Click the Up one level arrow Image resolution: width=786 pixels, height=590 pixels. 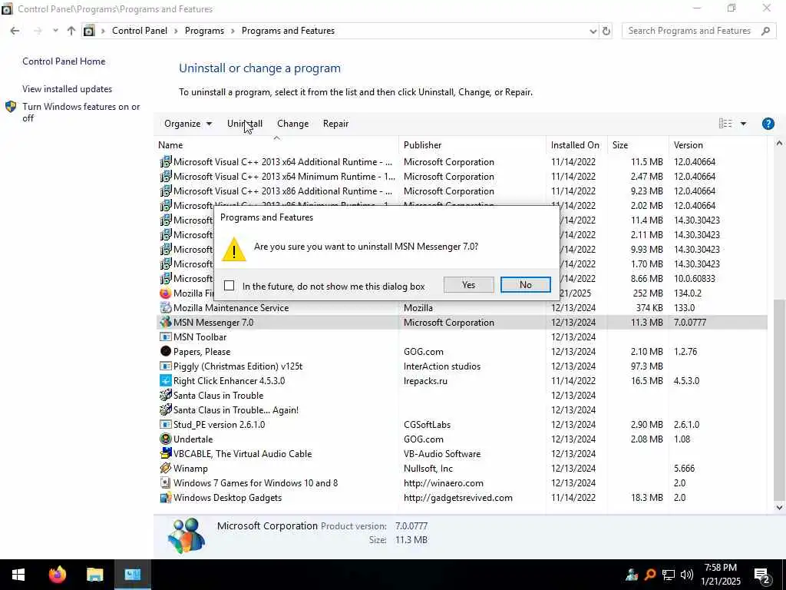[x=71, y=31]
